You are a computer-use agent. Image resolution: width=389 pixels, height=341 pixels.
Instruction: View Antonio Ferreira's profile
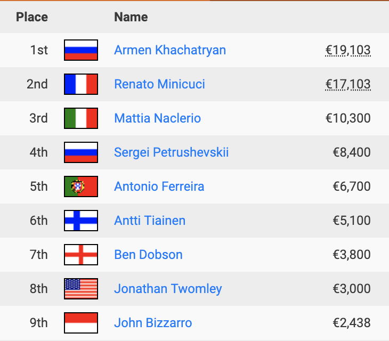click(x=159, y=186)
